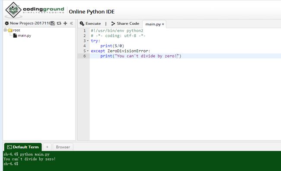Click terminal output 'You can't divide by zero!'
Image resolution: width=281 pixels, height=171 pixels.
[x=29, y=159]
